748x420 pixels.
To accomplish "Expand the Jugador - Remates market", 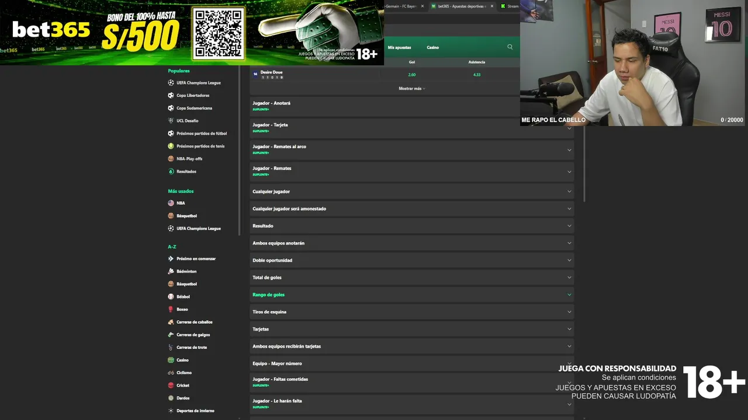I will point(412,171).
